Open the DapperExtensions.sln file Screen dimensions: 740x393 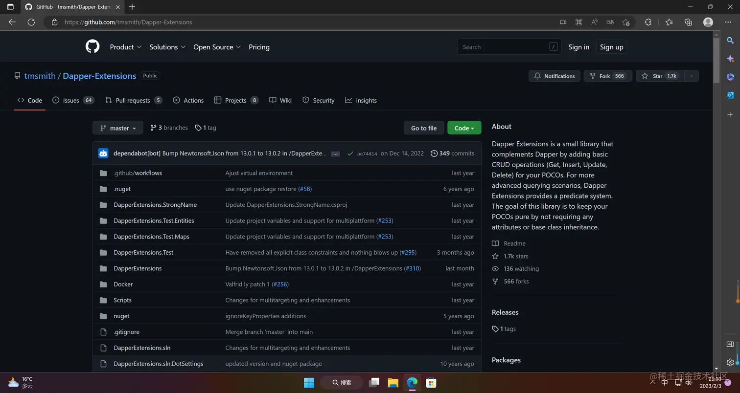click(142, 348)
